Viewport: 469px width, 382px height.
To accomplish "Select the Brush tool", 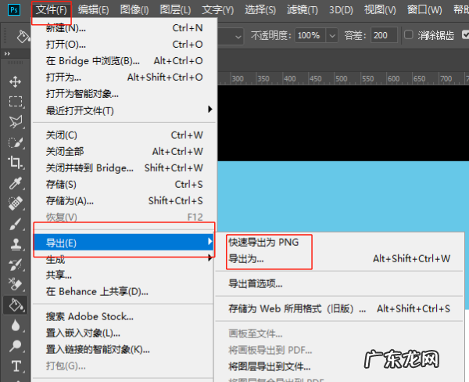I will point(16,224).
